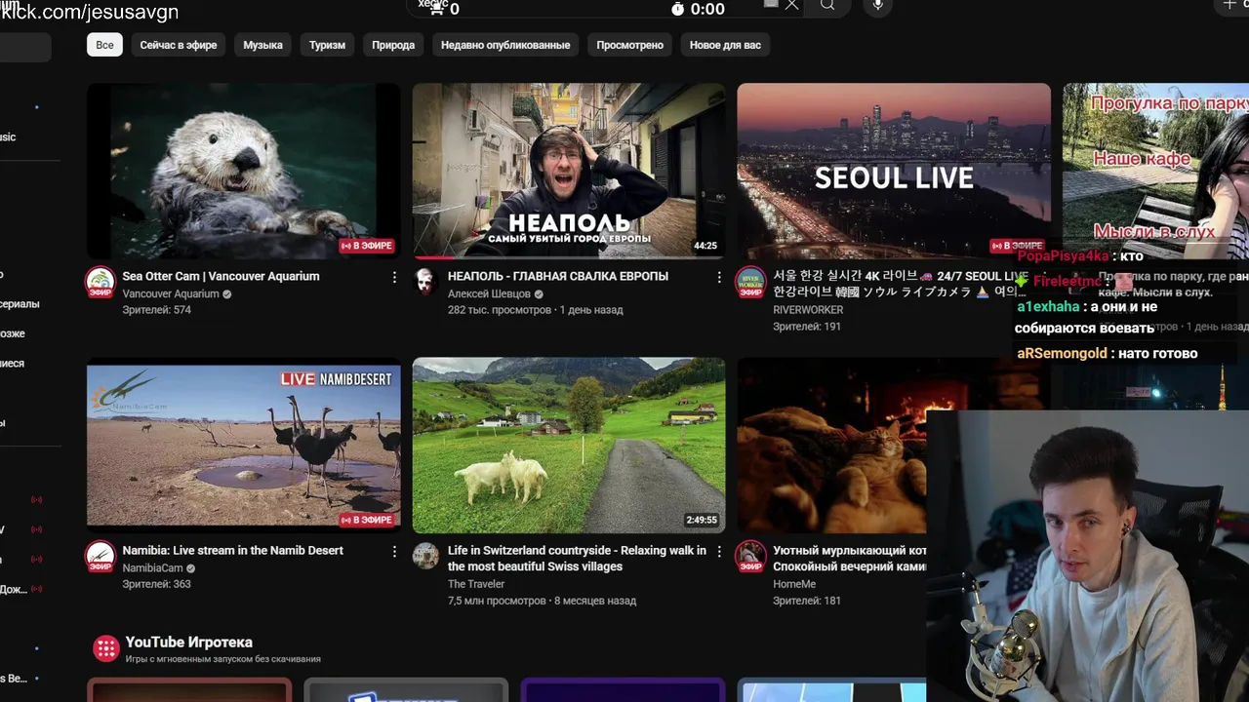
Task: Click the YouTube Игротека red icon
Action: pos(105,648)
